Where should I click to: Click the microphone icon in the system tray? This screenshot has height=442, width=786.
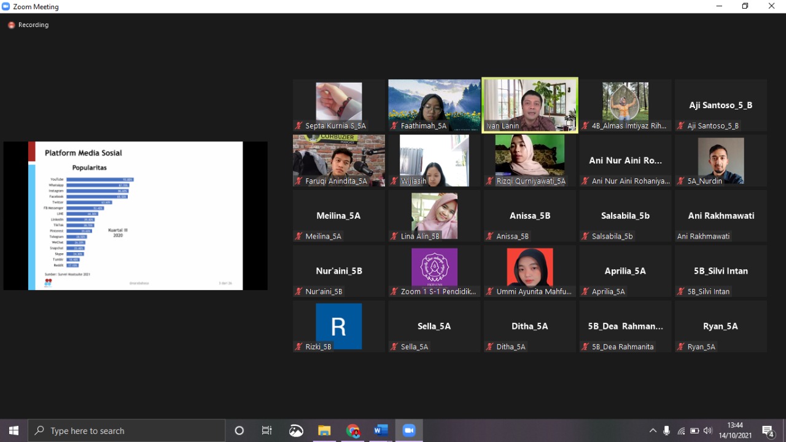[x=667, y=431]
